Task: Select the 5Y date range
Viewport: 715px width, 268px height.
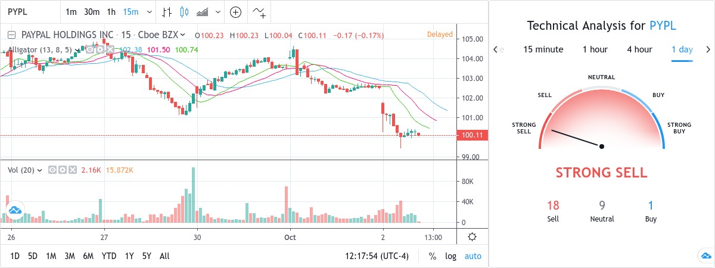Action: [x=147, y=256]
